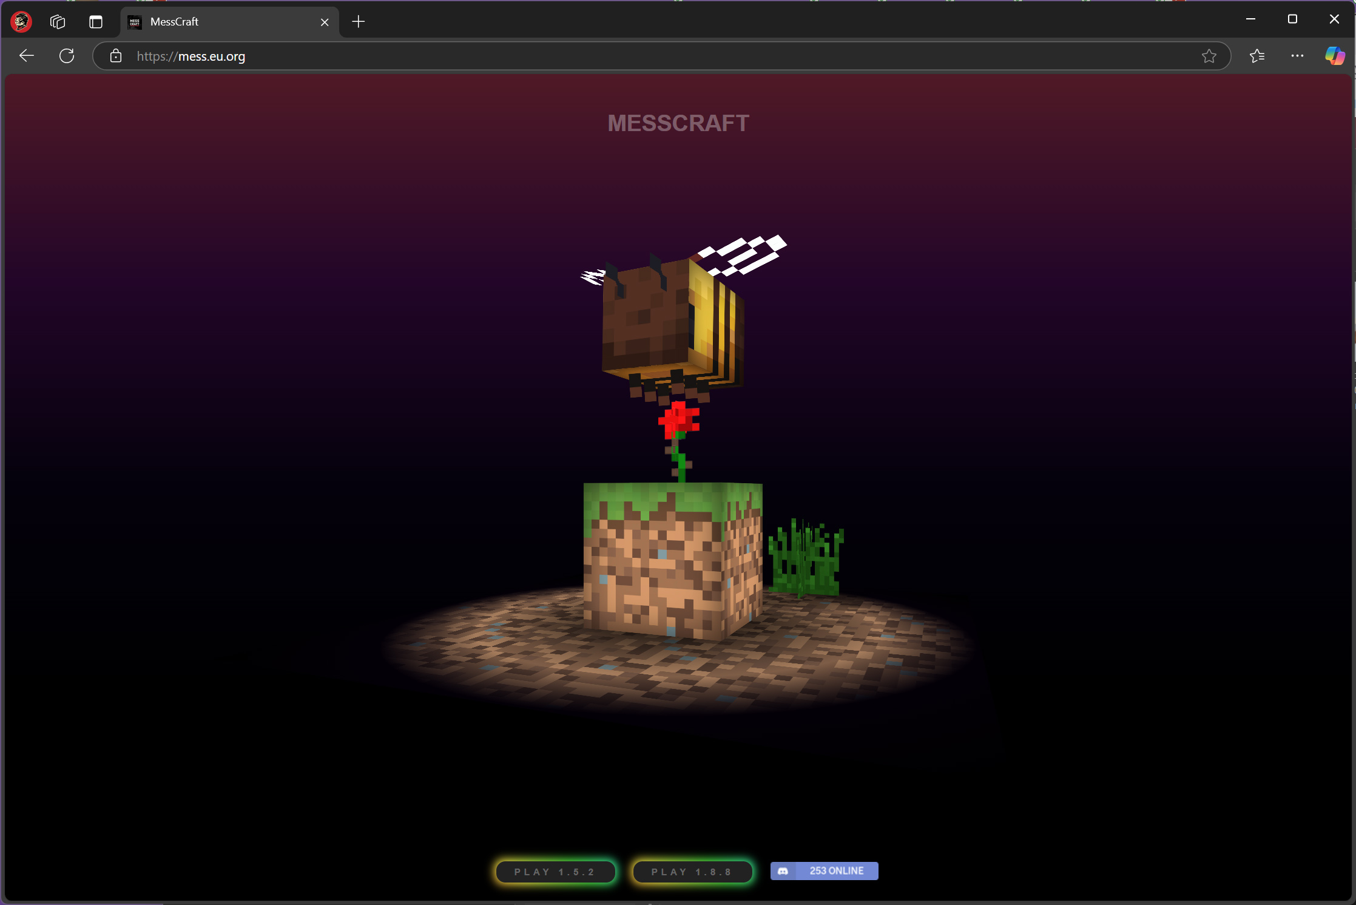Close the MessCraft tab

325,22
